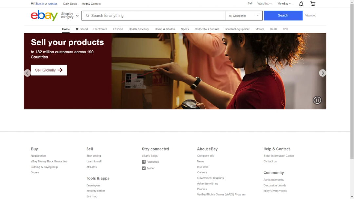Click the Saved heart icon
Viewport: 354px width, 199px height.
(x=77, y=29)
